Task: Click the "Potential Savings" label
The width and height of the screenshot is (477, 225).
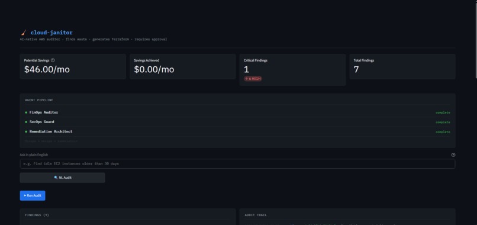Action: tap(37, 60)
